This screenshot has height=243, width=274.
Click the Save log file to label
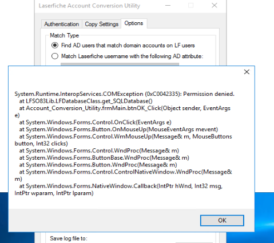pyautogui.click(x=69, y=238)
